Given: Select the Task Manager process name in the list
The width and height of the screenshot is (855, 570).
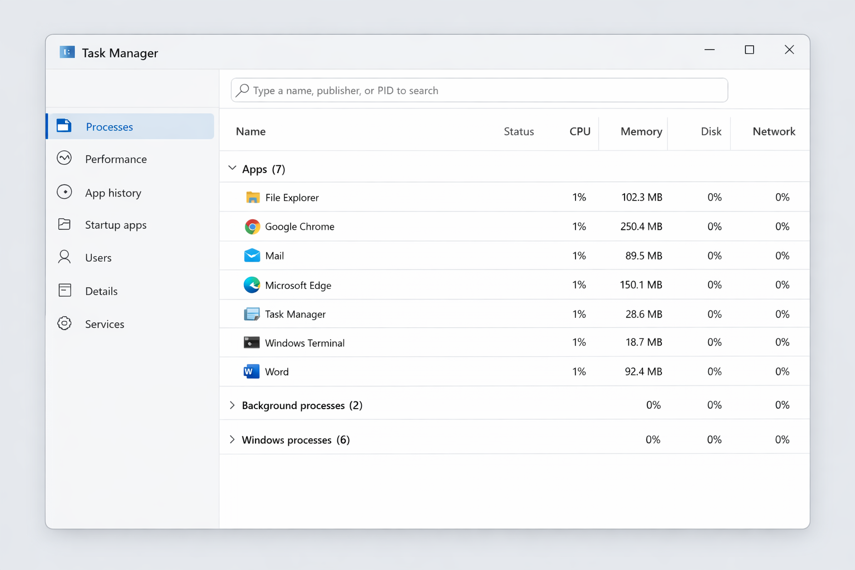Looking at the screenshot, I should tap(295, 315).
